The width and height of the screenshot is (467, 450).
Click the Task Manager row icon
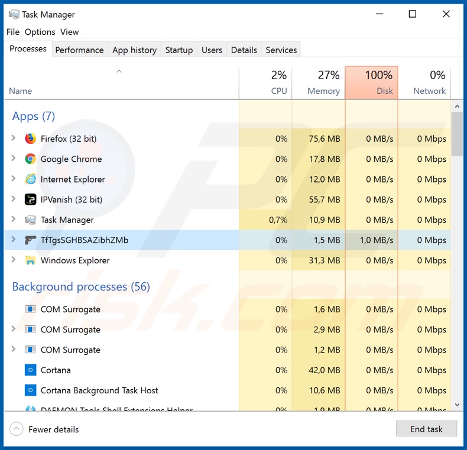30,220
